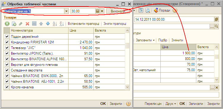Open the Змінити ціни на % dropdown
The width and height of the screenshot is (223, 109).
tap(66, 11)
